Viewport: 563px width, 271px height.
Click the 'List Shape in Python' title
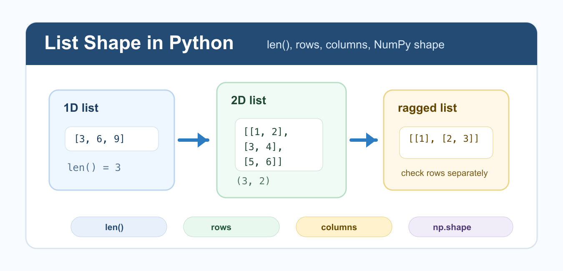[x=139, y=43]
